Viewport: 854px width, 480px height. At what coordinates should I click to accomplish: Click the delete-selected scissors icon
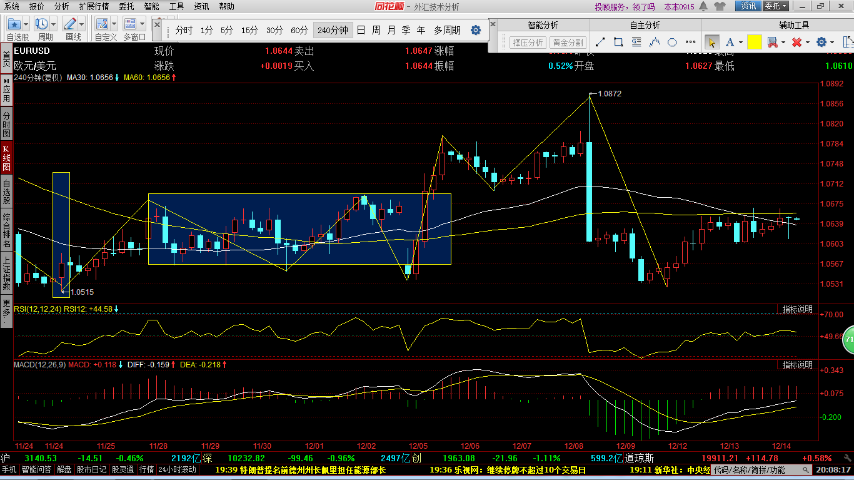(773, 43)
